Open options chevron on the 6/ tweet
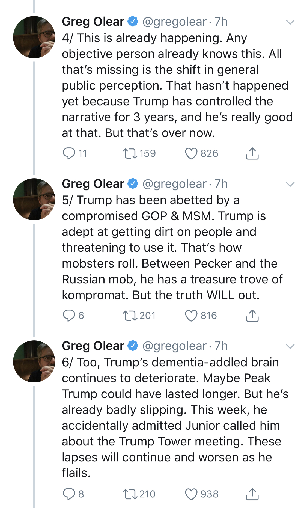The height and width of the screenshot is (508, 307). click(x=290, y=346)
